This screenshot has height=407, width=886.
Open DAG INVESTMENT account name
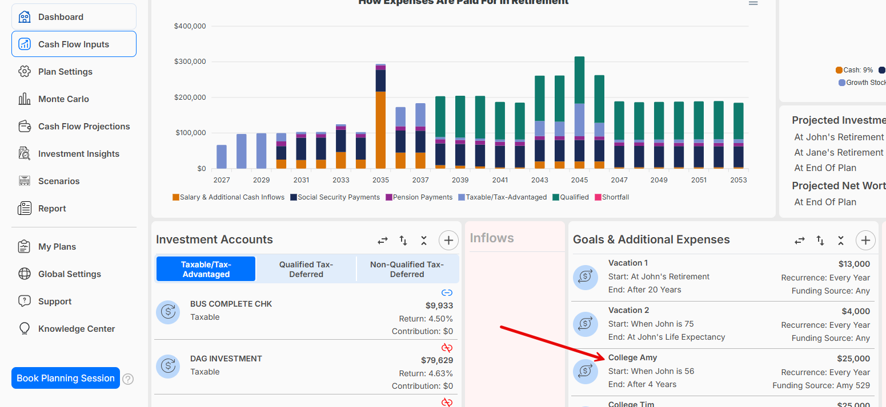point(226,359)
